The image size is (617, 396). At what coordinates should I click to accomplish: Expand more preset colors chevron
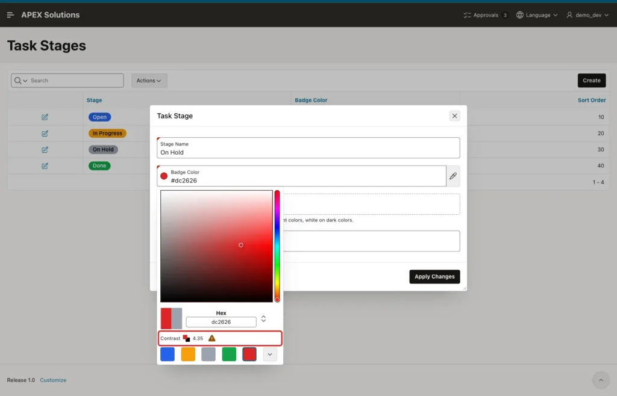[x=270, y=354]
